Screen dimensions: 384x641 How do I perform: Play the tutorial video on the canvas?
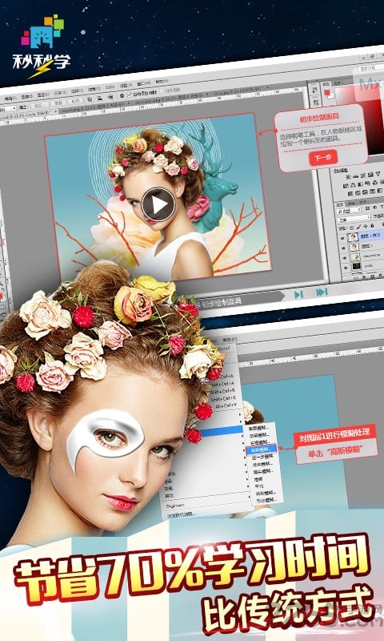tap(159, 204)
